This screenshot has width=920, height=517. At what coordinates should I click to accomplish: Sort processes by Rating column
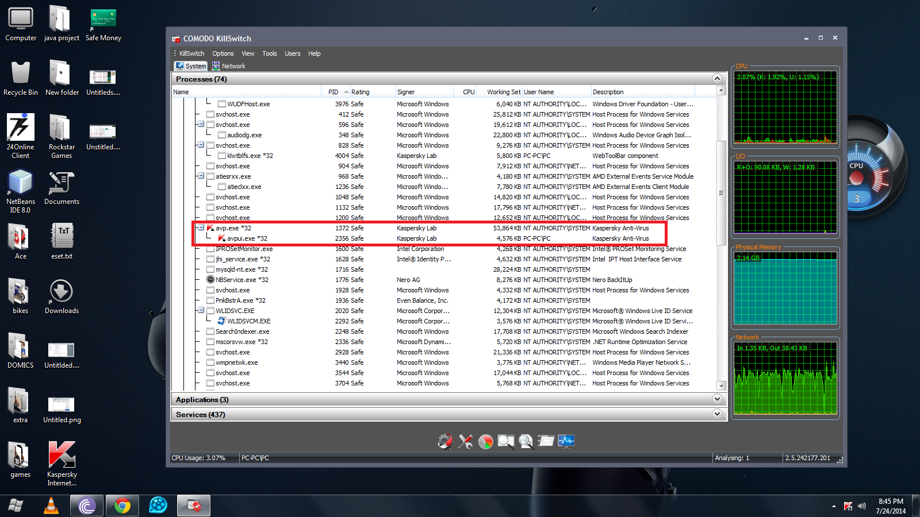(373, 92)
